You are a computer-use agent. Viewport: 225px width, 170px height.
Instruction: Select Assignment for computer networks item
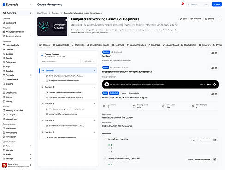click(x=63, y=114)
